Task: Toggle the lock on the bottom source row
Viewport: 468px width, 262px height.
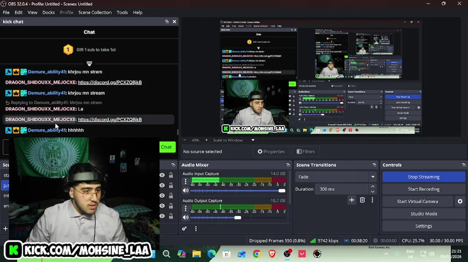Action: (171, 216)
